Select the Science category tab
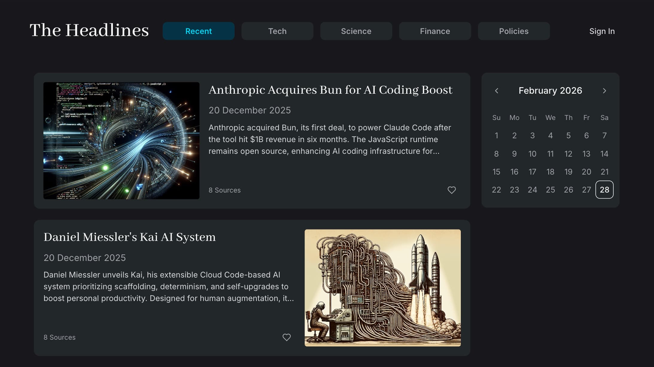 pyautogui.click(x=356, y=31)
